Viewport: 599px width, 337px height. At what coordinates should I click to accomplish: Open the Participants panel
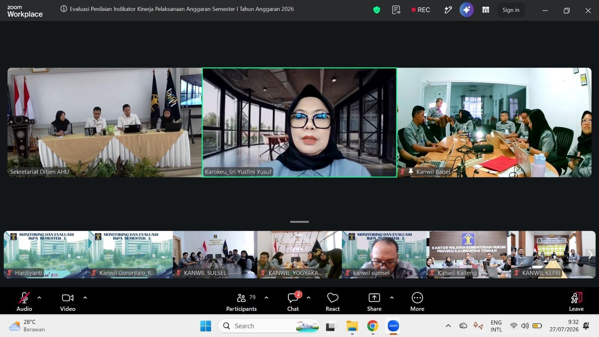coord(241,301)
